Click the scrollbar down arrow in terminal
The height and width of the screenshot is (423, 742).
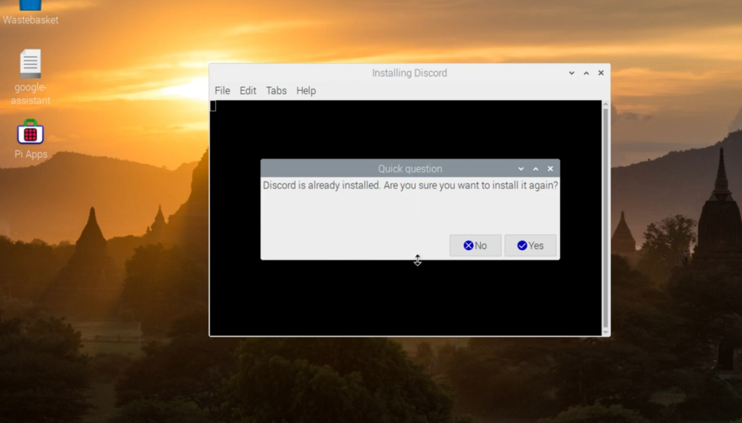605,332
